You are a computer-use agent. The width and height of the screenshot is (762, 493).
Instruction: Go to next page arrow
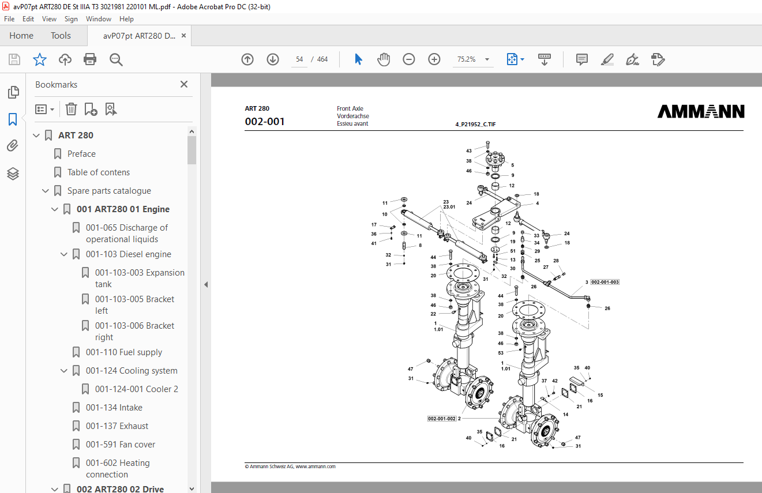tap(273, 59)
